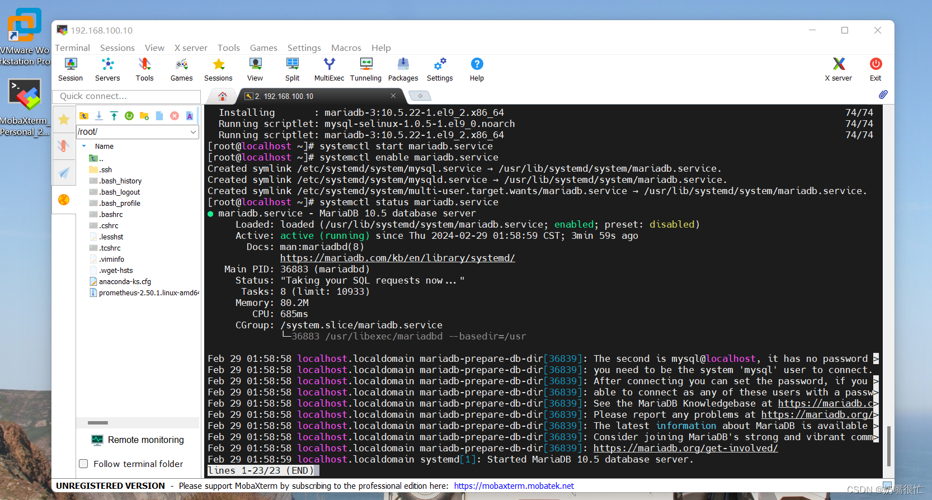Open the Macros menu
Viewport: 932px width, 500px height.
coord(346,48)
